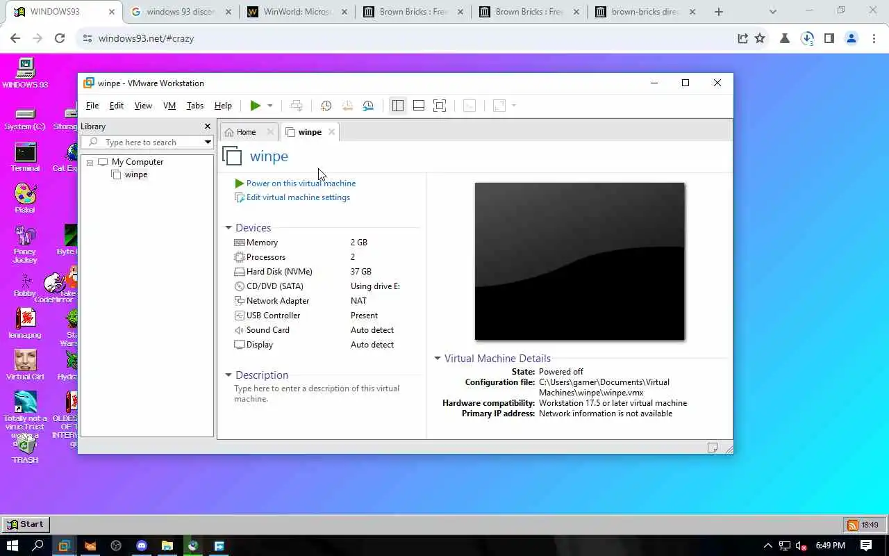The height and width of the screenshot is (556, 889).
Task: Collapse the Virtual Machine Details section
Action: click(438, 359)
